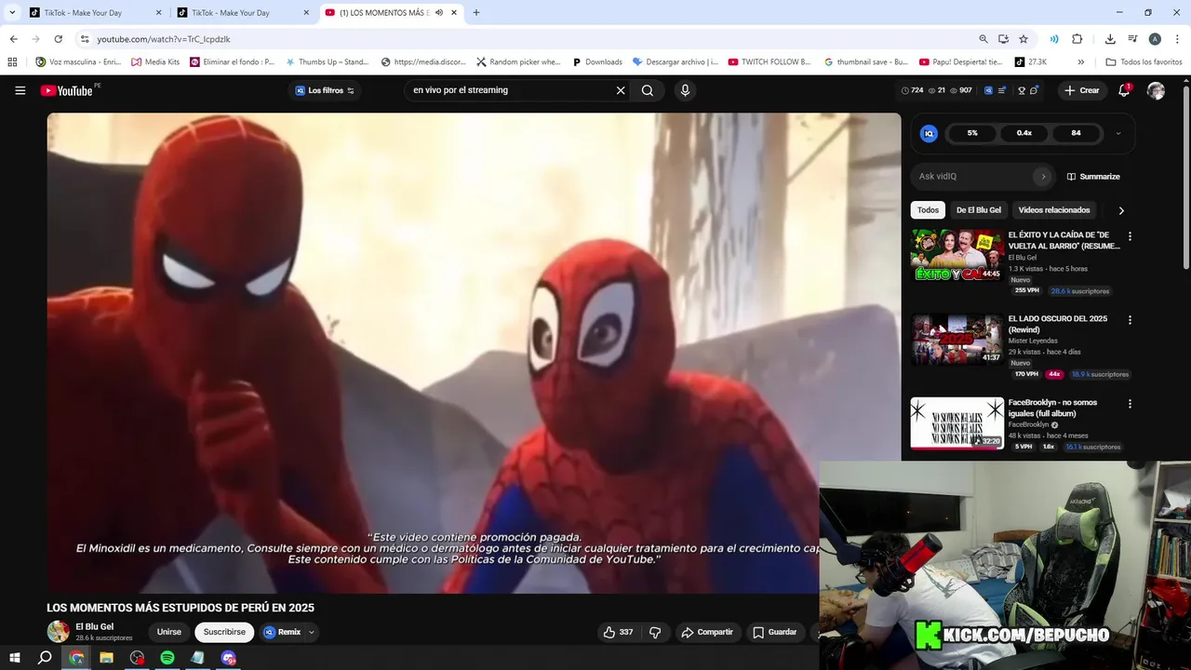Dislike the video with thumbs down

tap(655, 632)
